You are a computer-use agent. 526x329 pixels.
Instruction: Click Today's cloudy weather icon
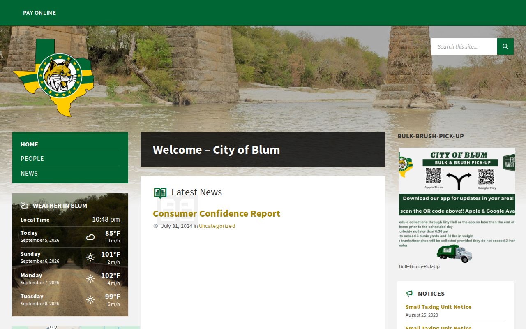click(90, 237)
